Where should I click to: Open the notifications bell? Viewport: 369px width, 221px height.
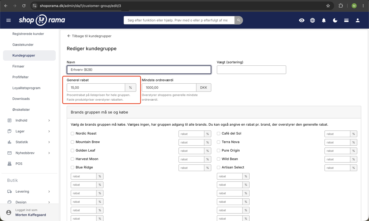(x=324, y=20)
